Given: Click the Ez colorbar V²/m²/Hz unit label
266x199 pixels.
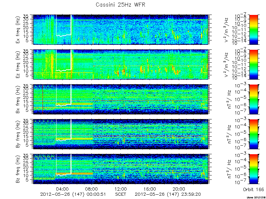Looking at the screenshot, I should pyautogui.click(x=227, y=65).
